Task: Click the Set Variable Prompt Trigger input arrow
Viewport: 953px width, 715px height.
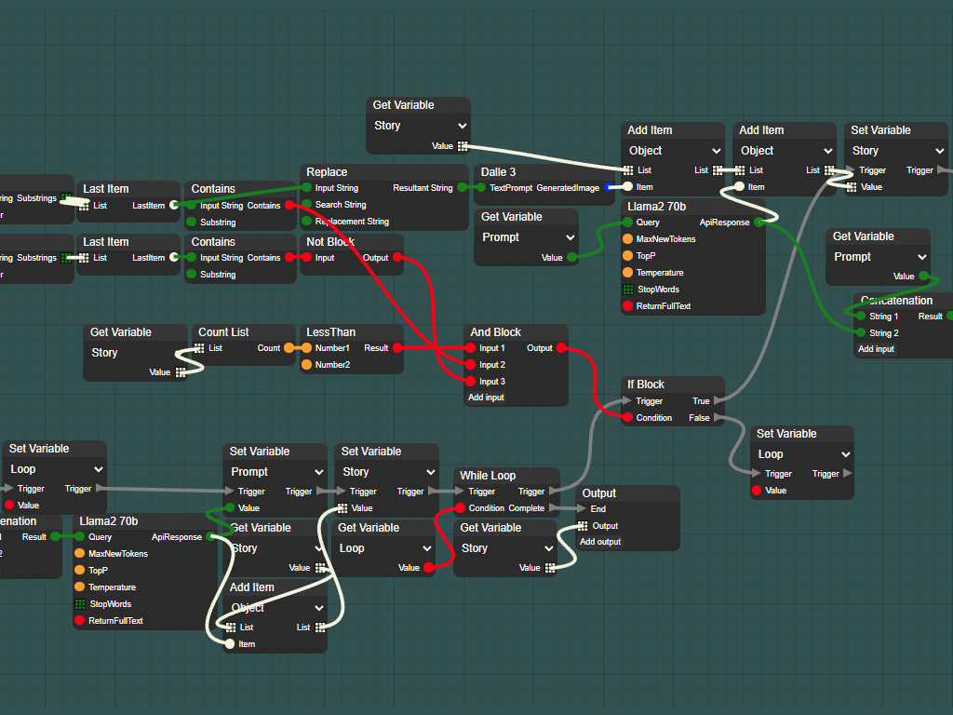Action: pos(229,492)
